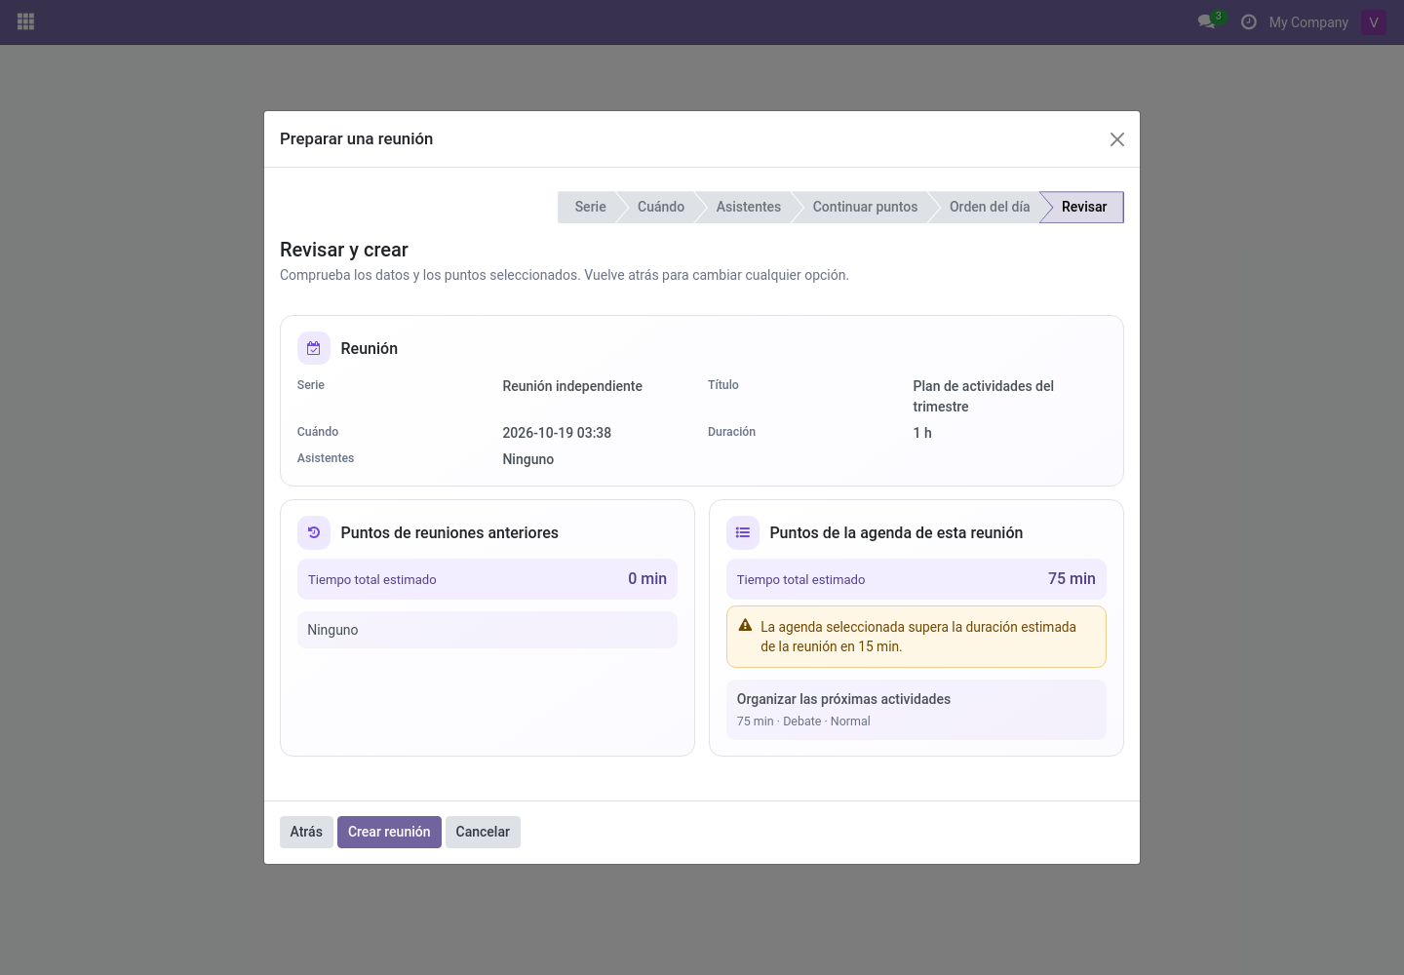
Task: Open the apps grid menu icon
Action: point(26,21)
